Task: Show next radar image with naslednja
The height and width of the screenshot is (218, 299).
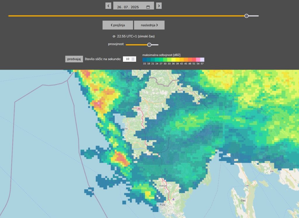Action: point(149,25)
